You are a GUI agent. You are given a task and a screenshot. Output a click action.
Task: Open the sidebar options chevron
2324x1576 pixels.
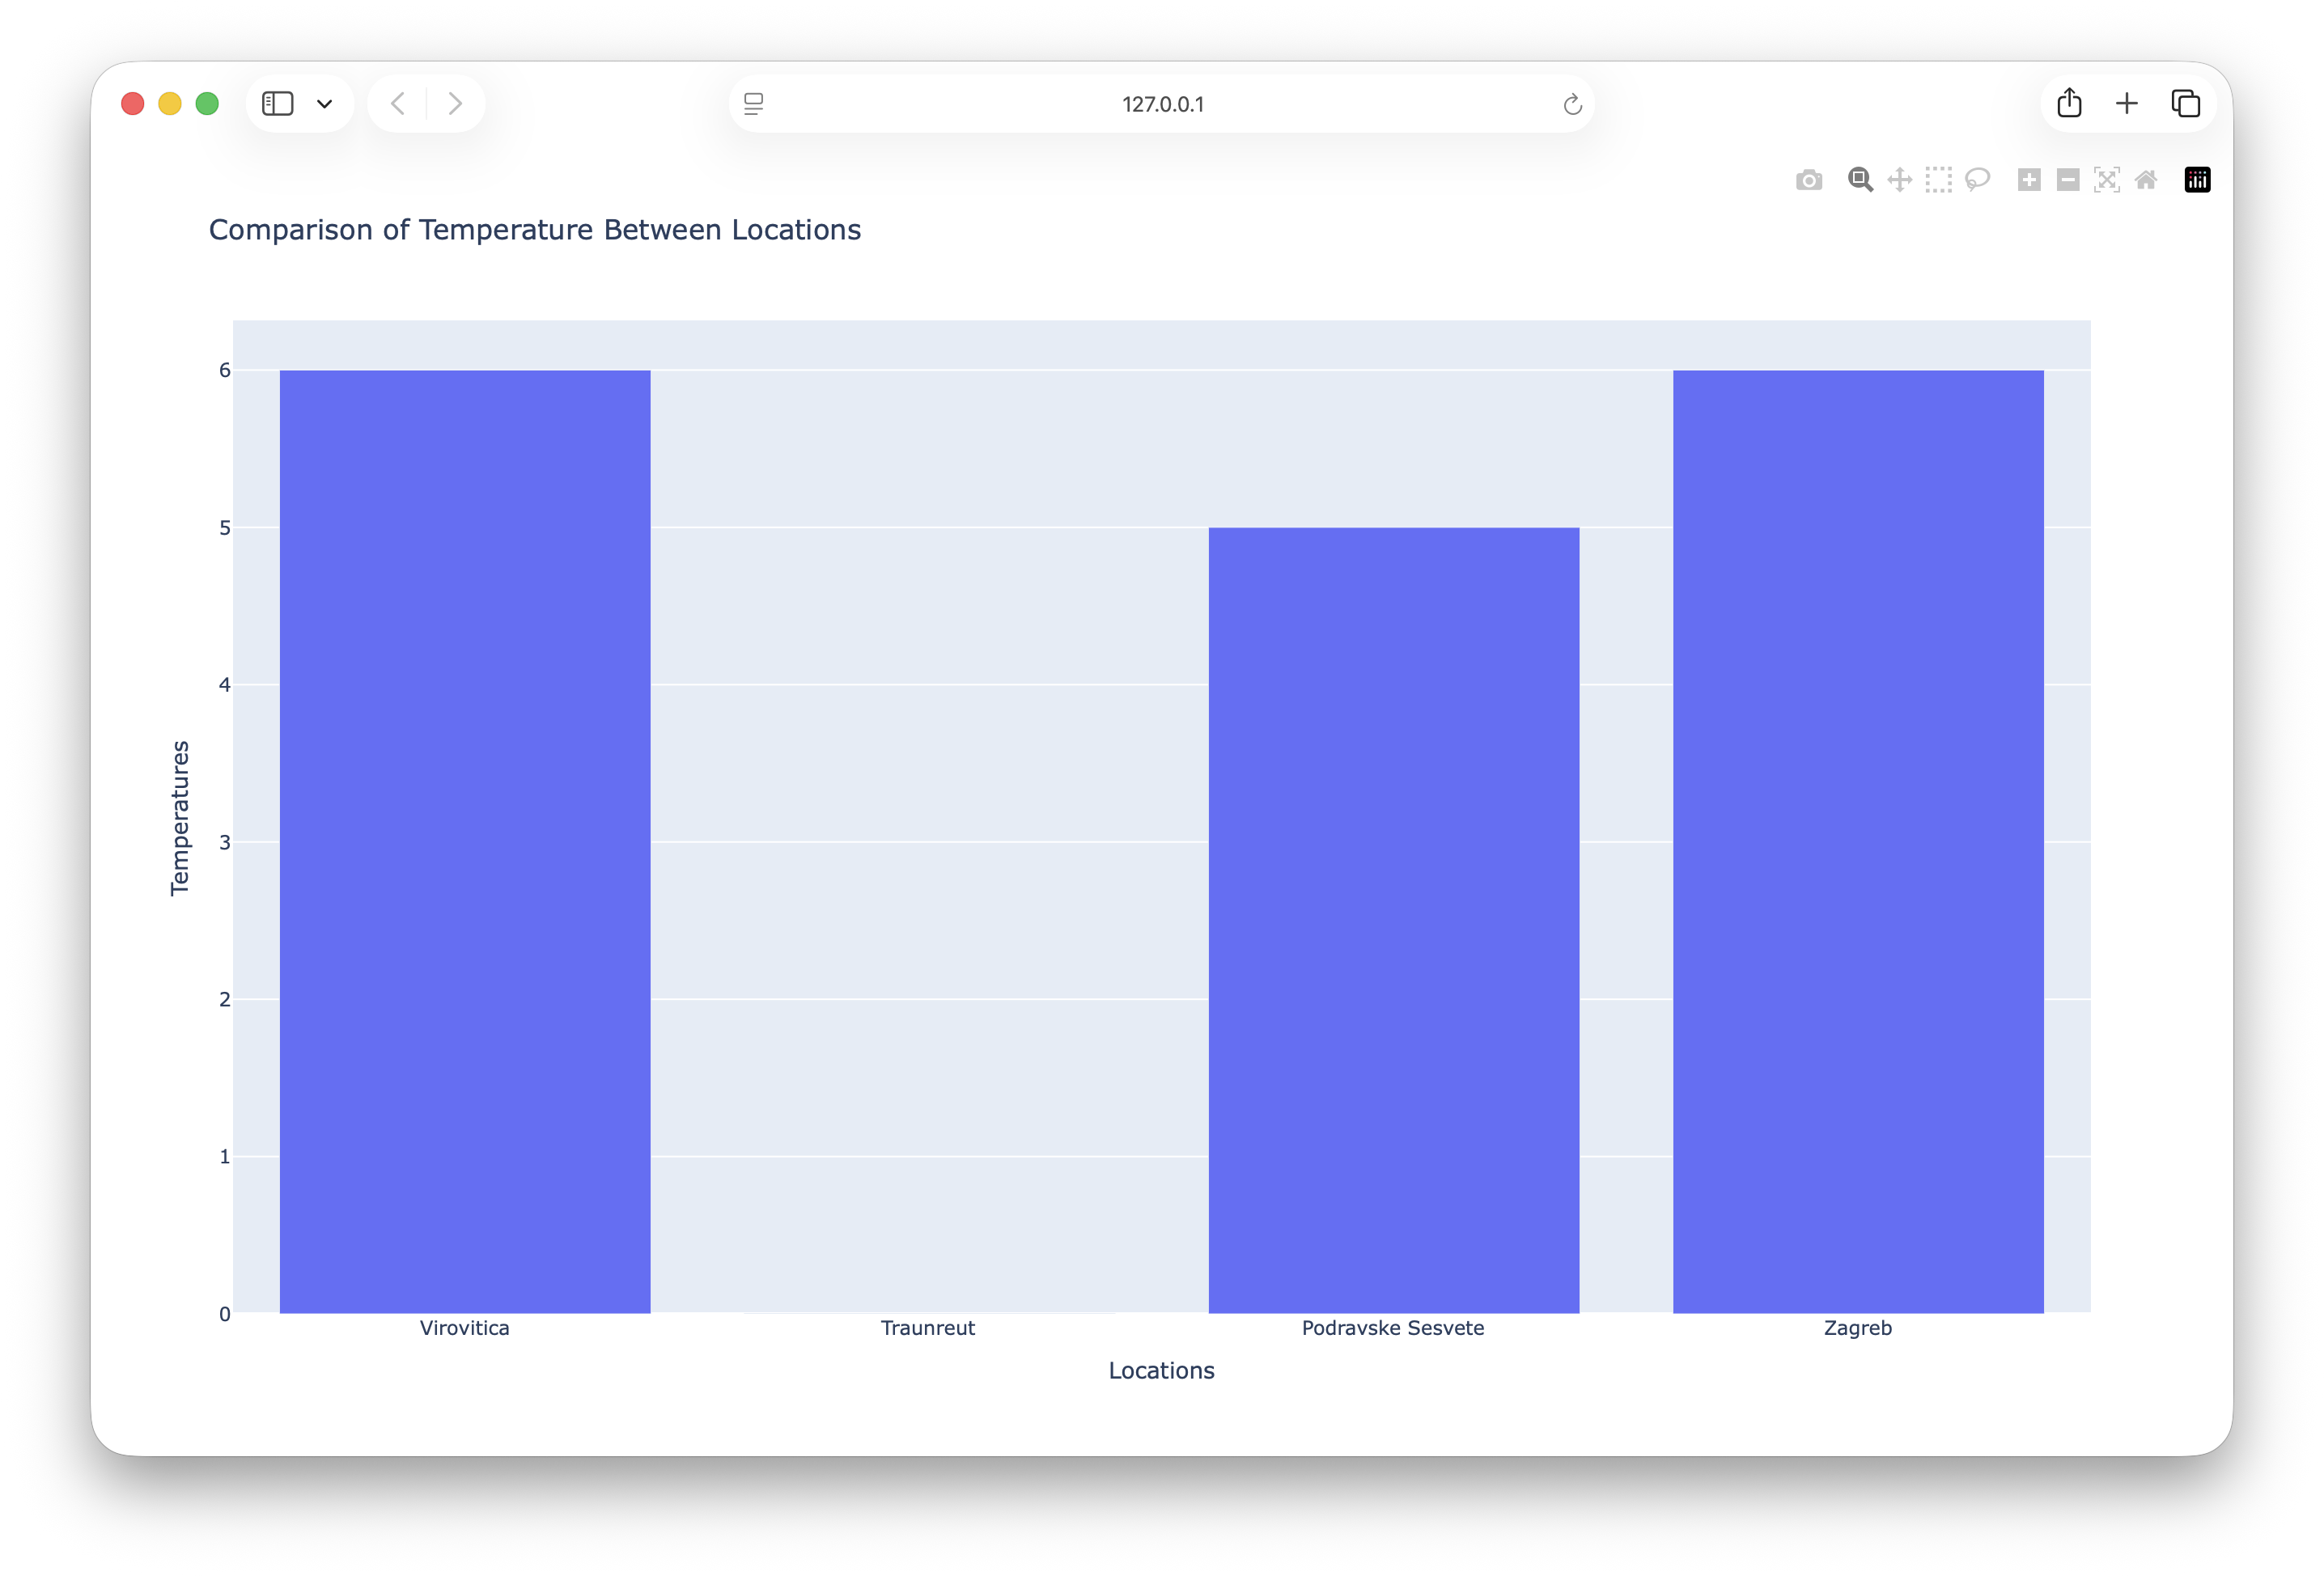point(324,103)
